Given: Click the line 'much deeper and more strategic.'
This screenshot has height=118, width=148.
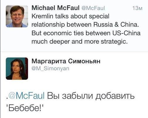Looking at the screenshot, I should [80, 42].
